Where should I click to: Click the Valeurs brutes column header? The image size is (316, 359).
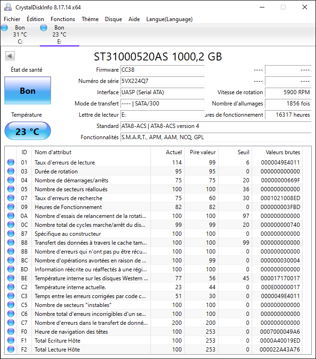coord(282,152)
